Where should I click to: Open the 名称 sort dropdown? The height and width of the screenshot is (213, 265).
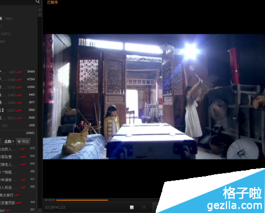tap(9, 141)
